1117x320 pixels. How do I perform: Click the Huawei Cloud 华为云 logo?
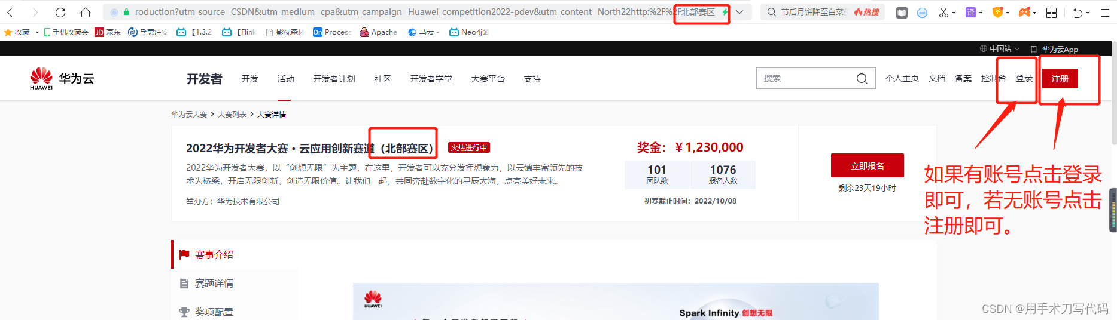tap(62, 79)
